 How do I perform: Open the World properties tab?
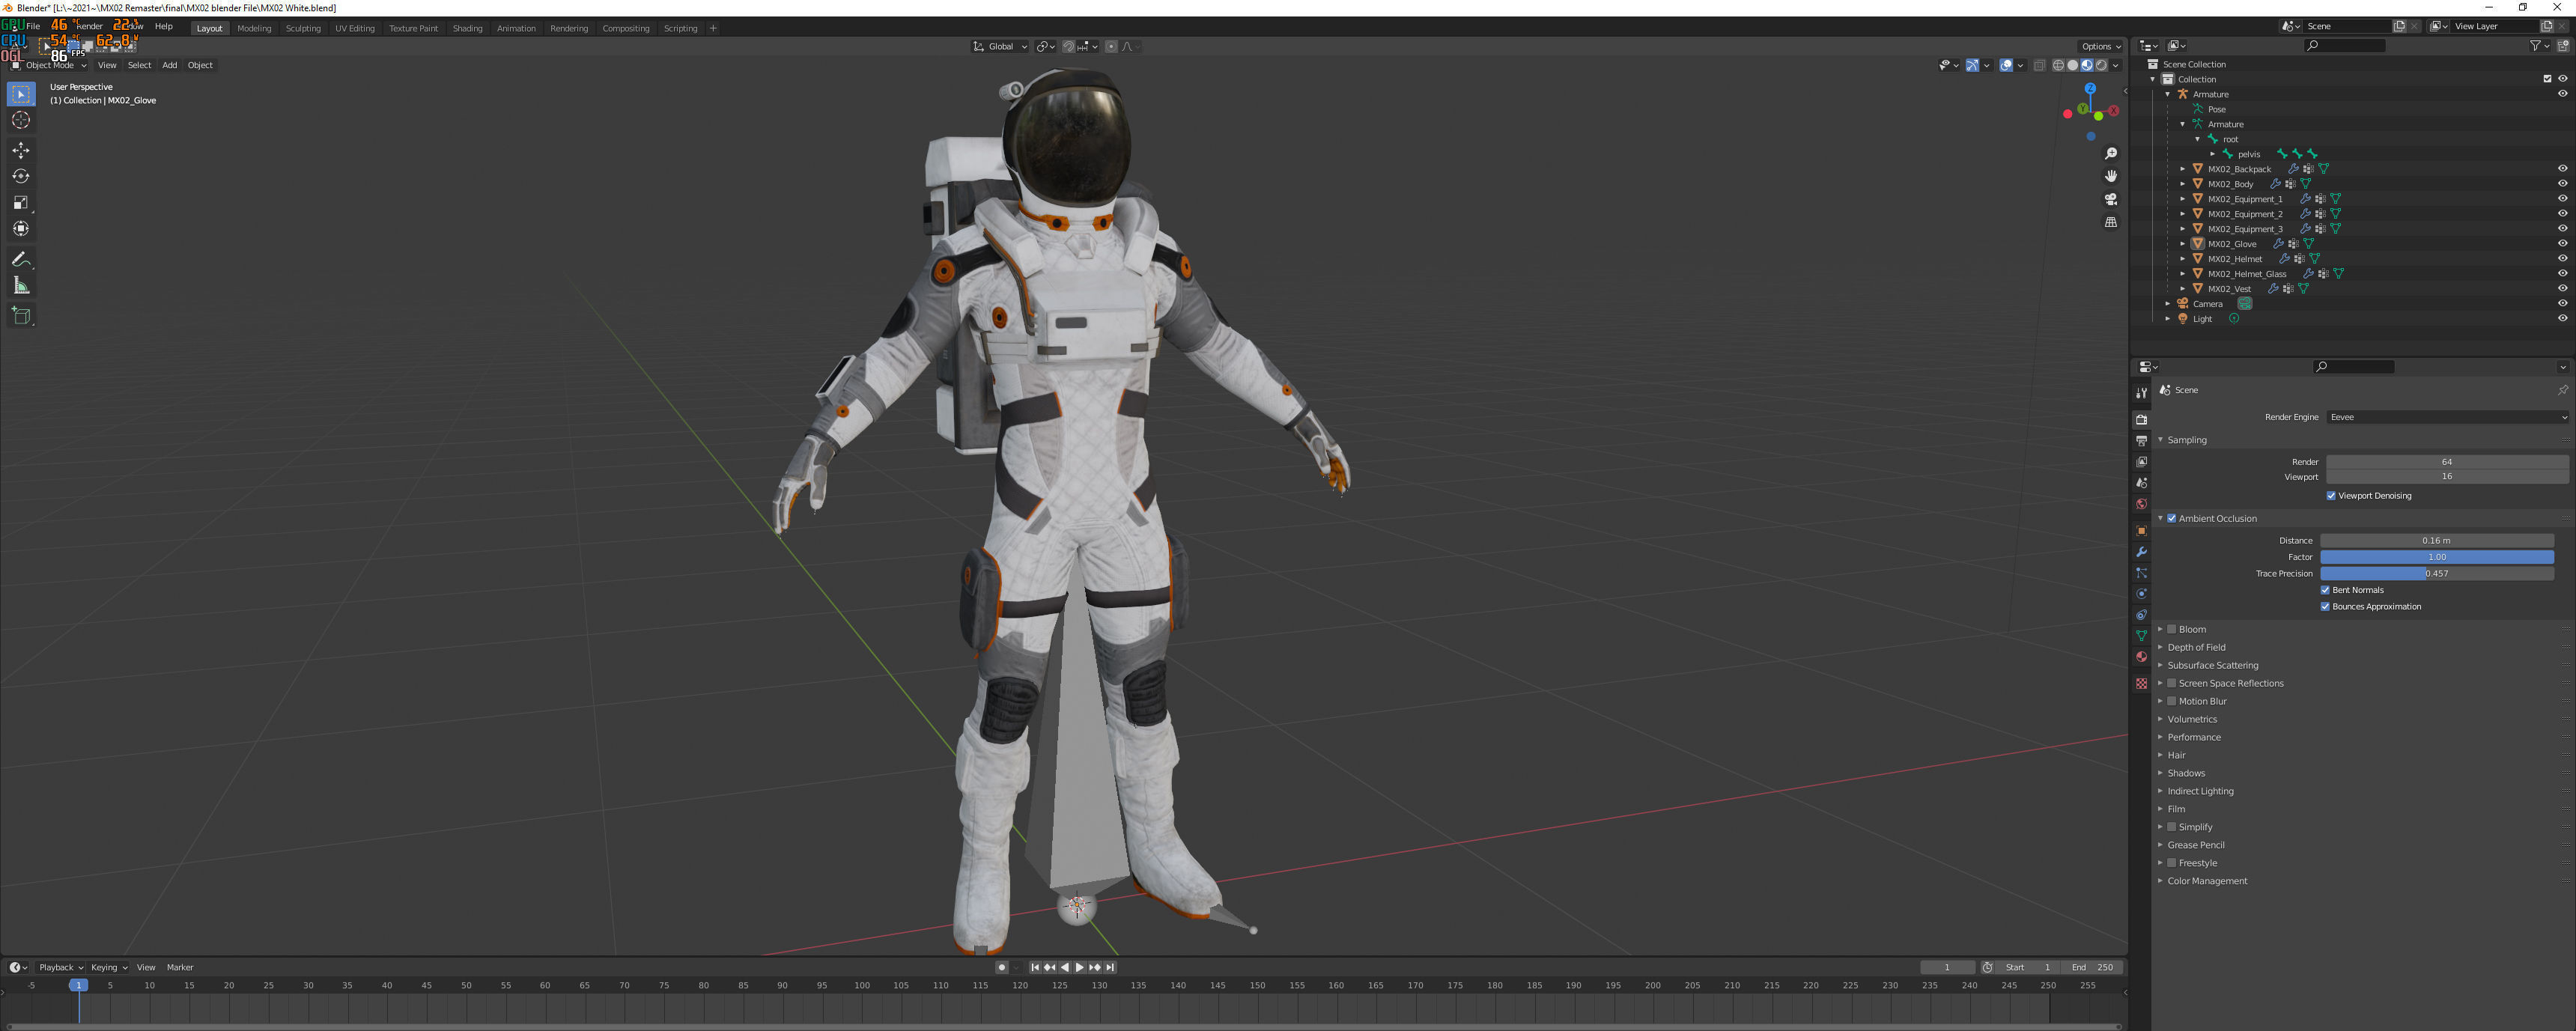click(x=2141, y=504)
